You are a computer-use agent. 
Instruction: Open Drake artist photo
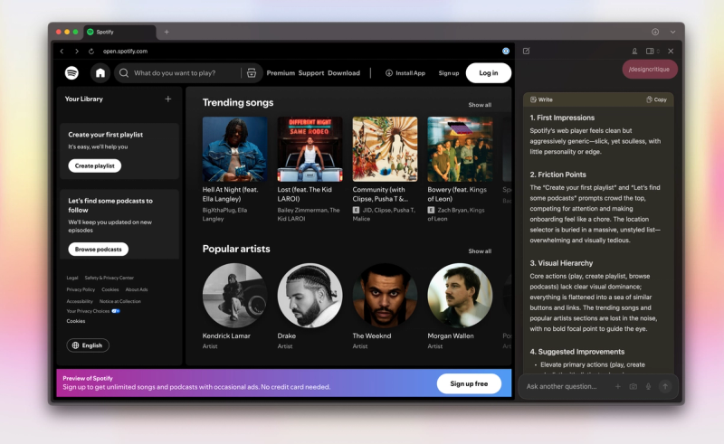point(310,296)
